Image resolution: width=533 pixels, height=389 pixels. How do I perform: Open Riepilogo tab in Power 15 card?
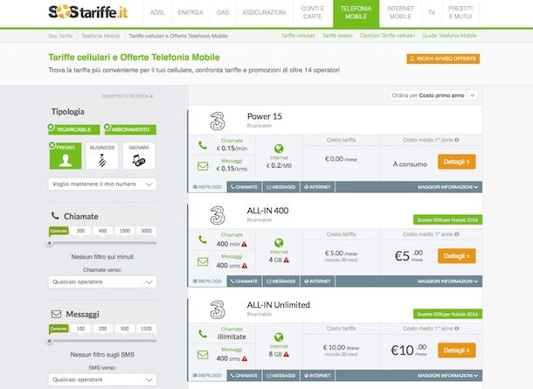207,187
